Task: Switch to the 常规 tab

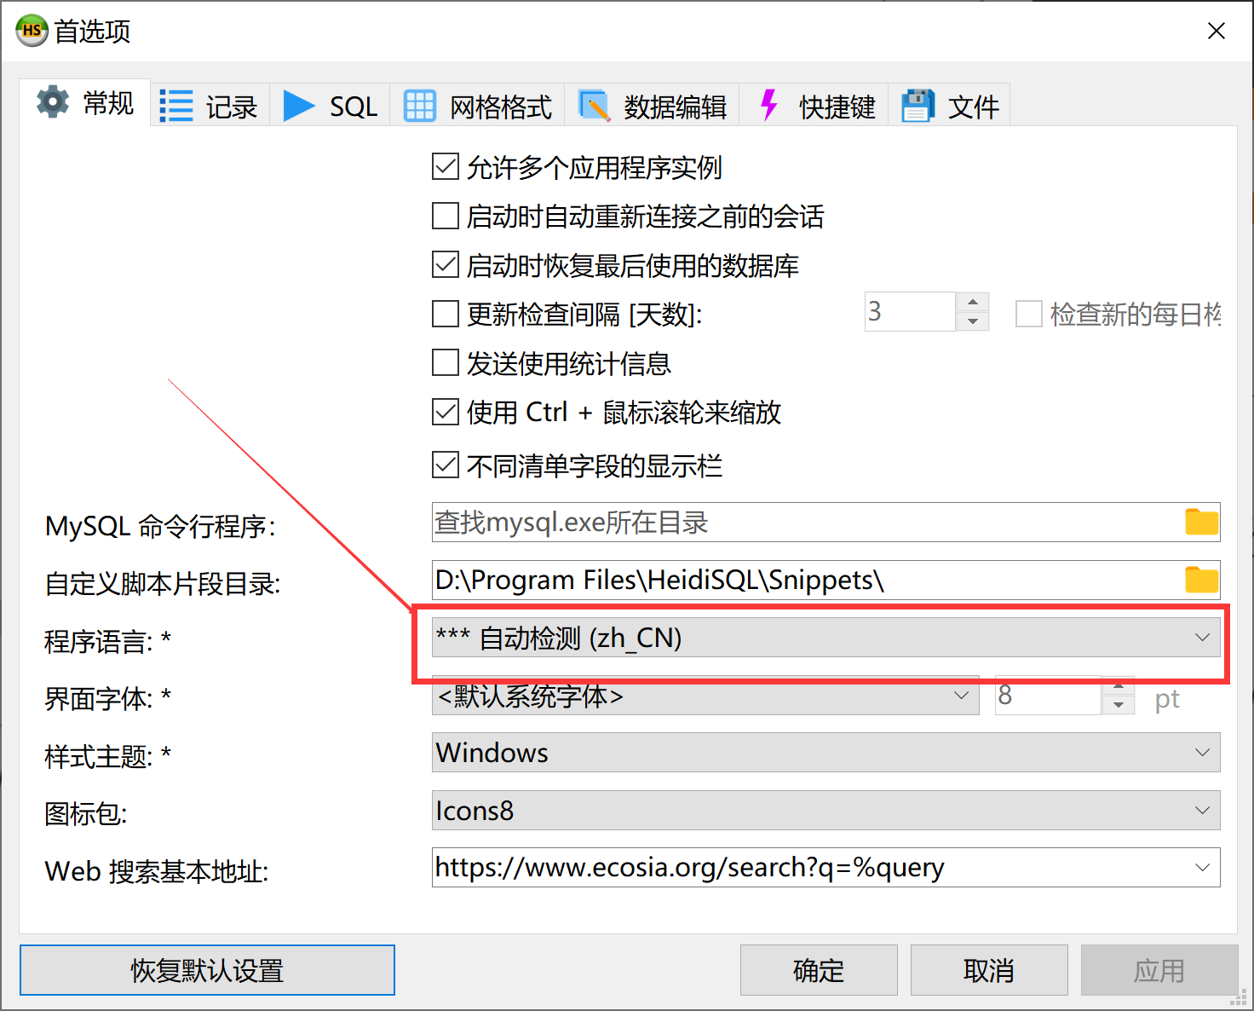Action: [x=85, y=103]
